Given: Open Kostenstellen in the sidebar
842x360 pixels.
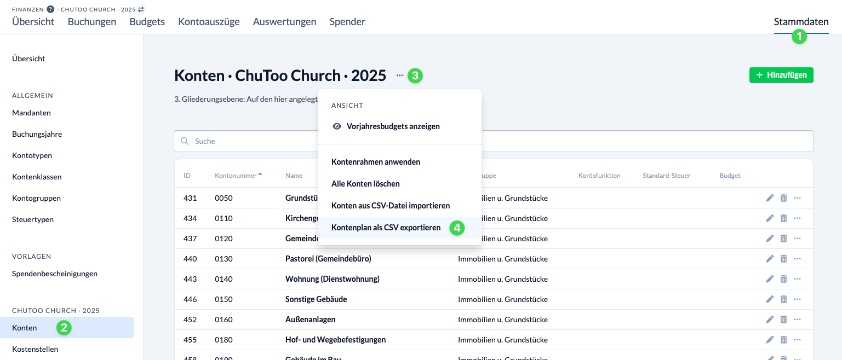Looking at the screenshot, I should pyautogui.click(x=35, y=349).
